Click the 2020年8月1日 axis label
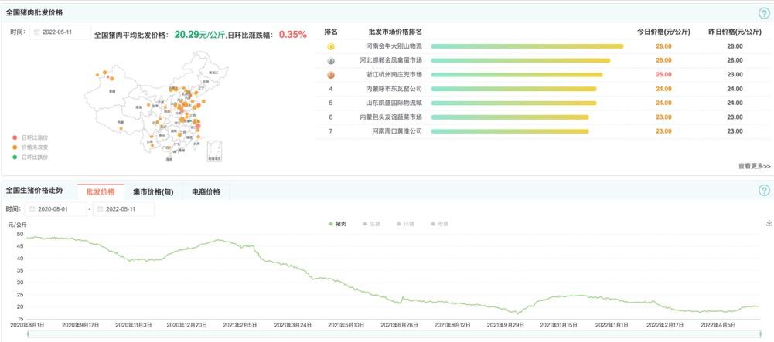 [x=28, y=325]
